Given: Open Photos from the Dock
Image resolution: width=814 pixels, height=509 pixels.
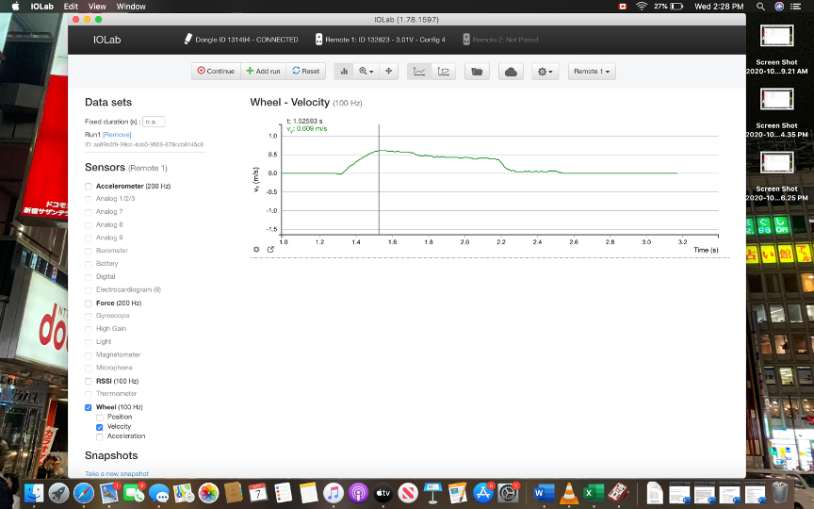Looking at the screenshot, I should click(209, 493).
